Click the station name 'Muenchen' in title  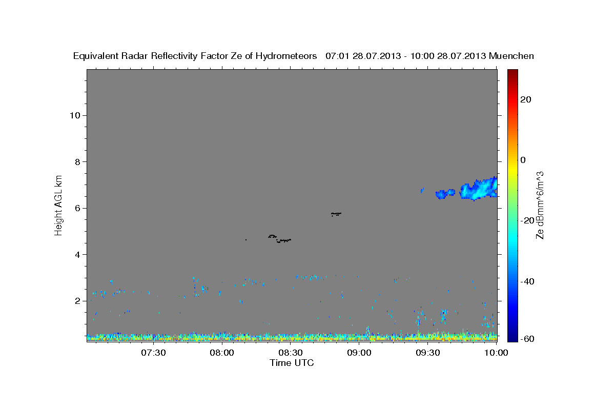pyautogui.click(x=511, y=56)
